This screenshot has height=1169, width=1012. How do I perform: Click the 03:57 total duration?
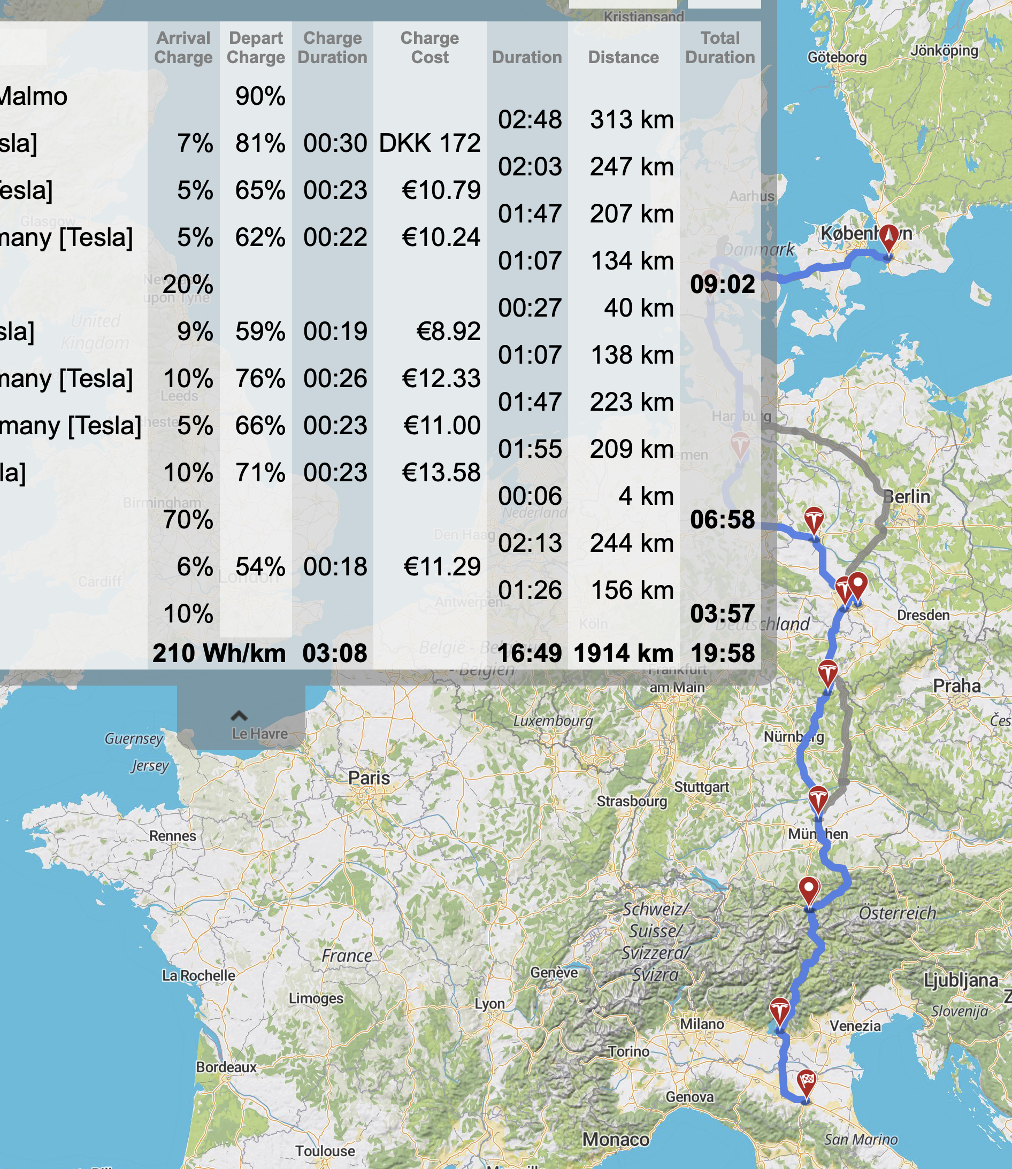click(722, 614)
